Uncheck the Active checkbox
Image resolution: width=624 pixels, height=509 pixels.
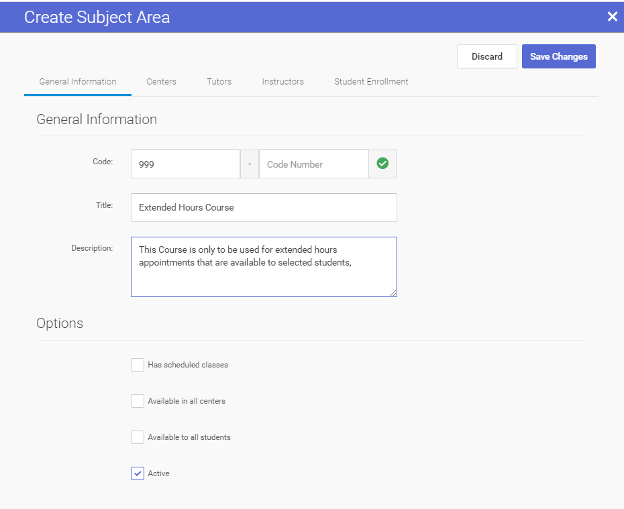tap(138, 473)
